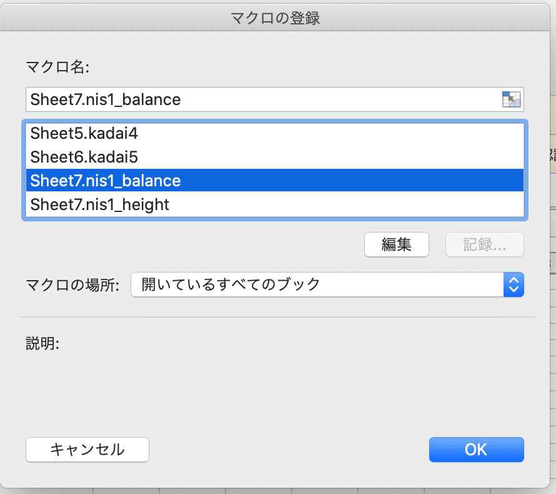Pick Sheet7.nis1_height from the macro list
The width and height of the screenshot is (556, 494).
coord(100,204)
